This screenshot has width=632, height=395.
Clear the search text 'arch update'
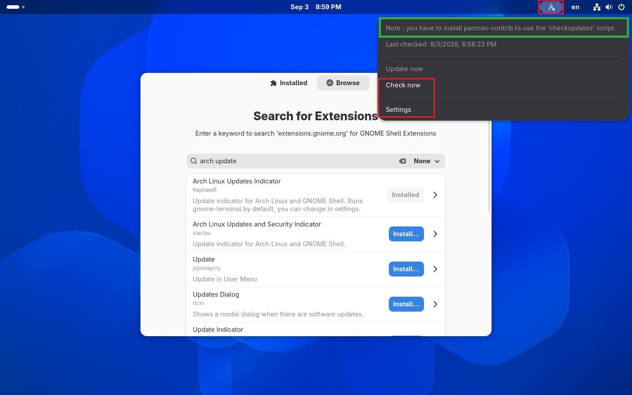click(402, 161)
